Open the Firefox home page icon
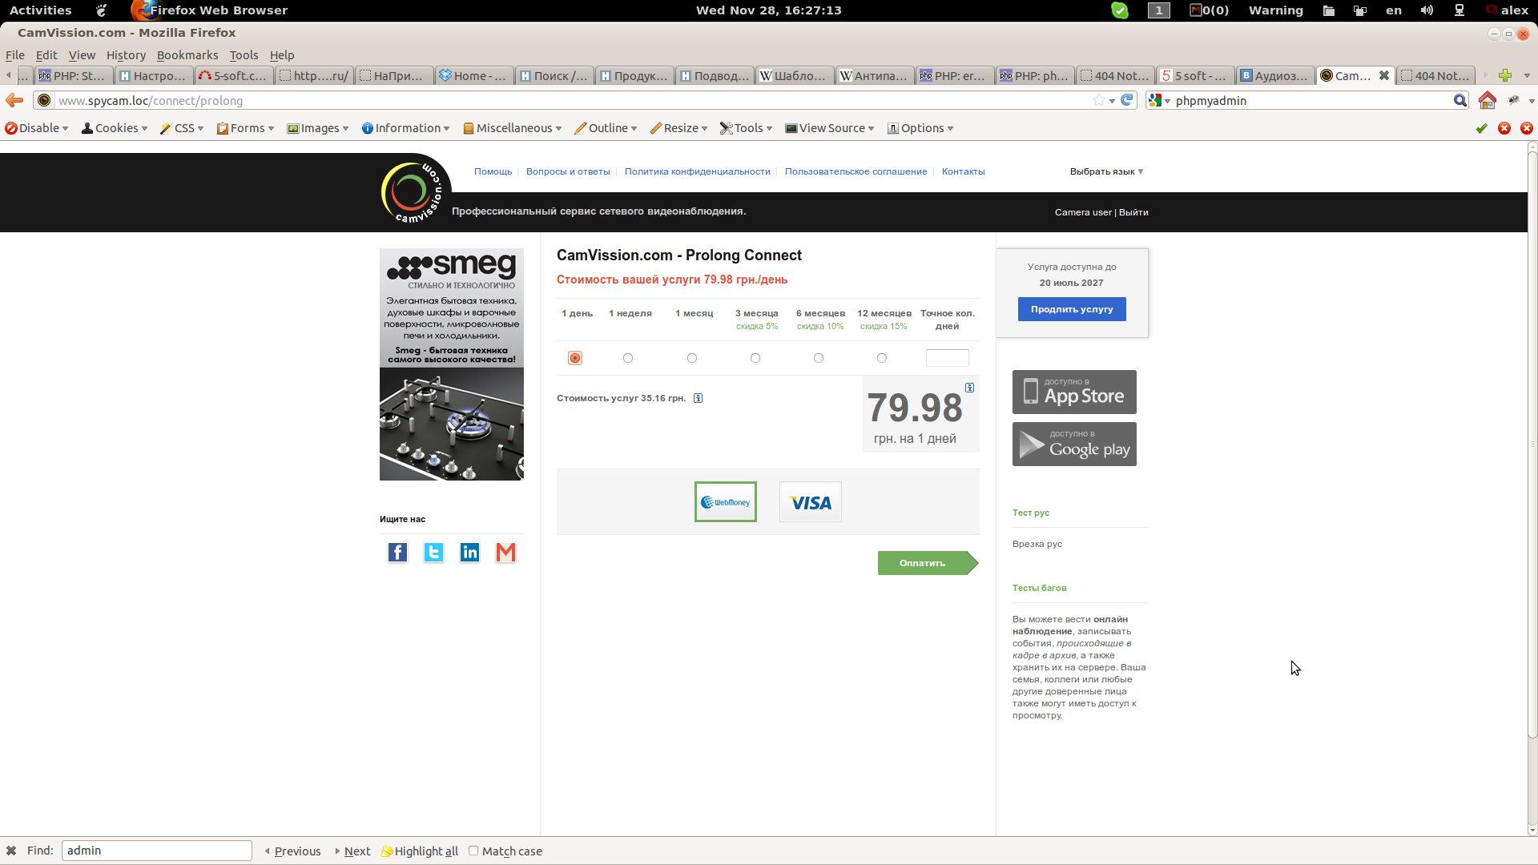 pos(1488,100)
